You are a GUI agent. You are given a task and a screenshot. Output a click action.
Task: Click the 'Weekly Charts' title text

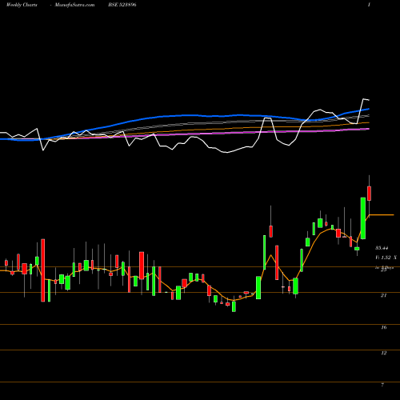coord(22,5)
